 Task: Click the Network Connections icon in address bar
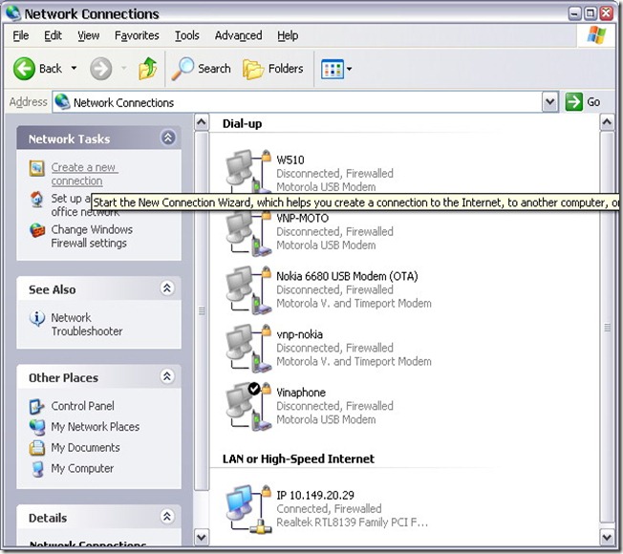pyautogui.click(x=62, y=102)
